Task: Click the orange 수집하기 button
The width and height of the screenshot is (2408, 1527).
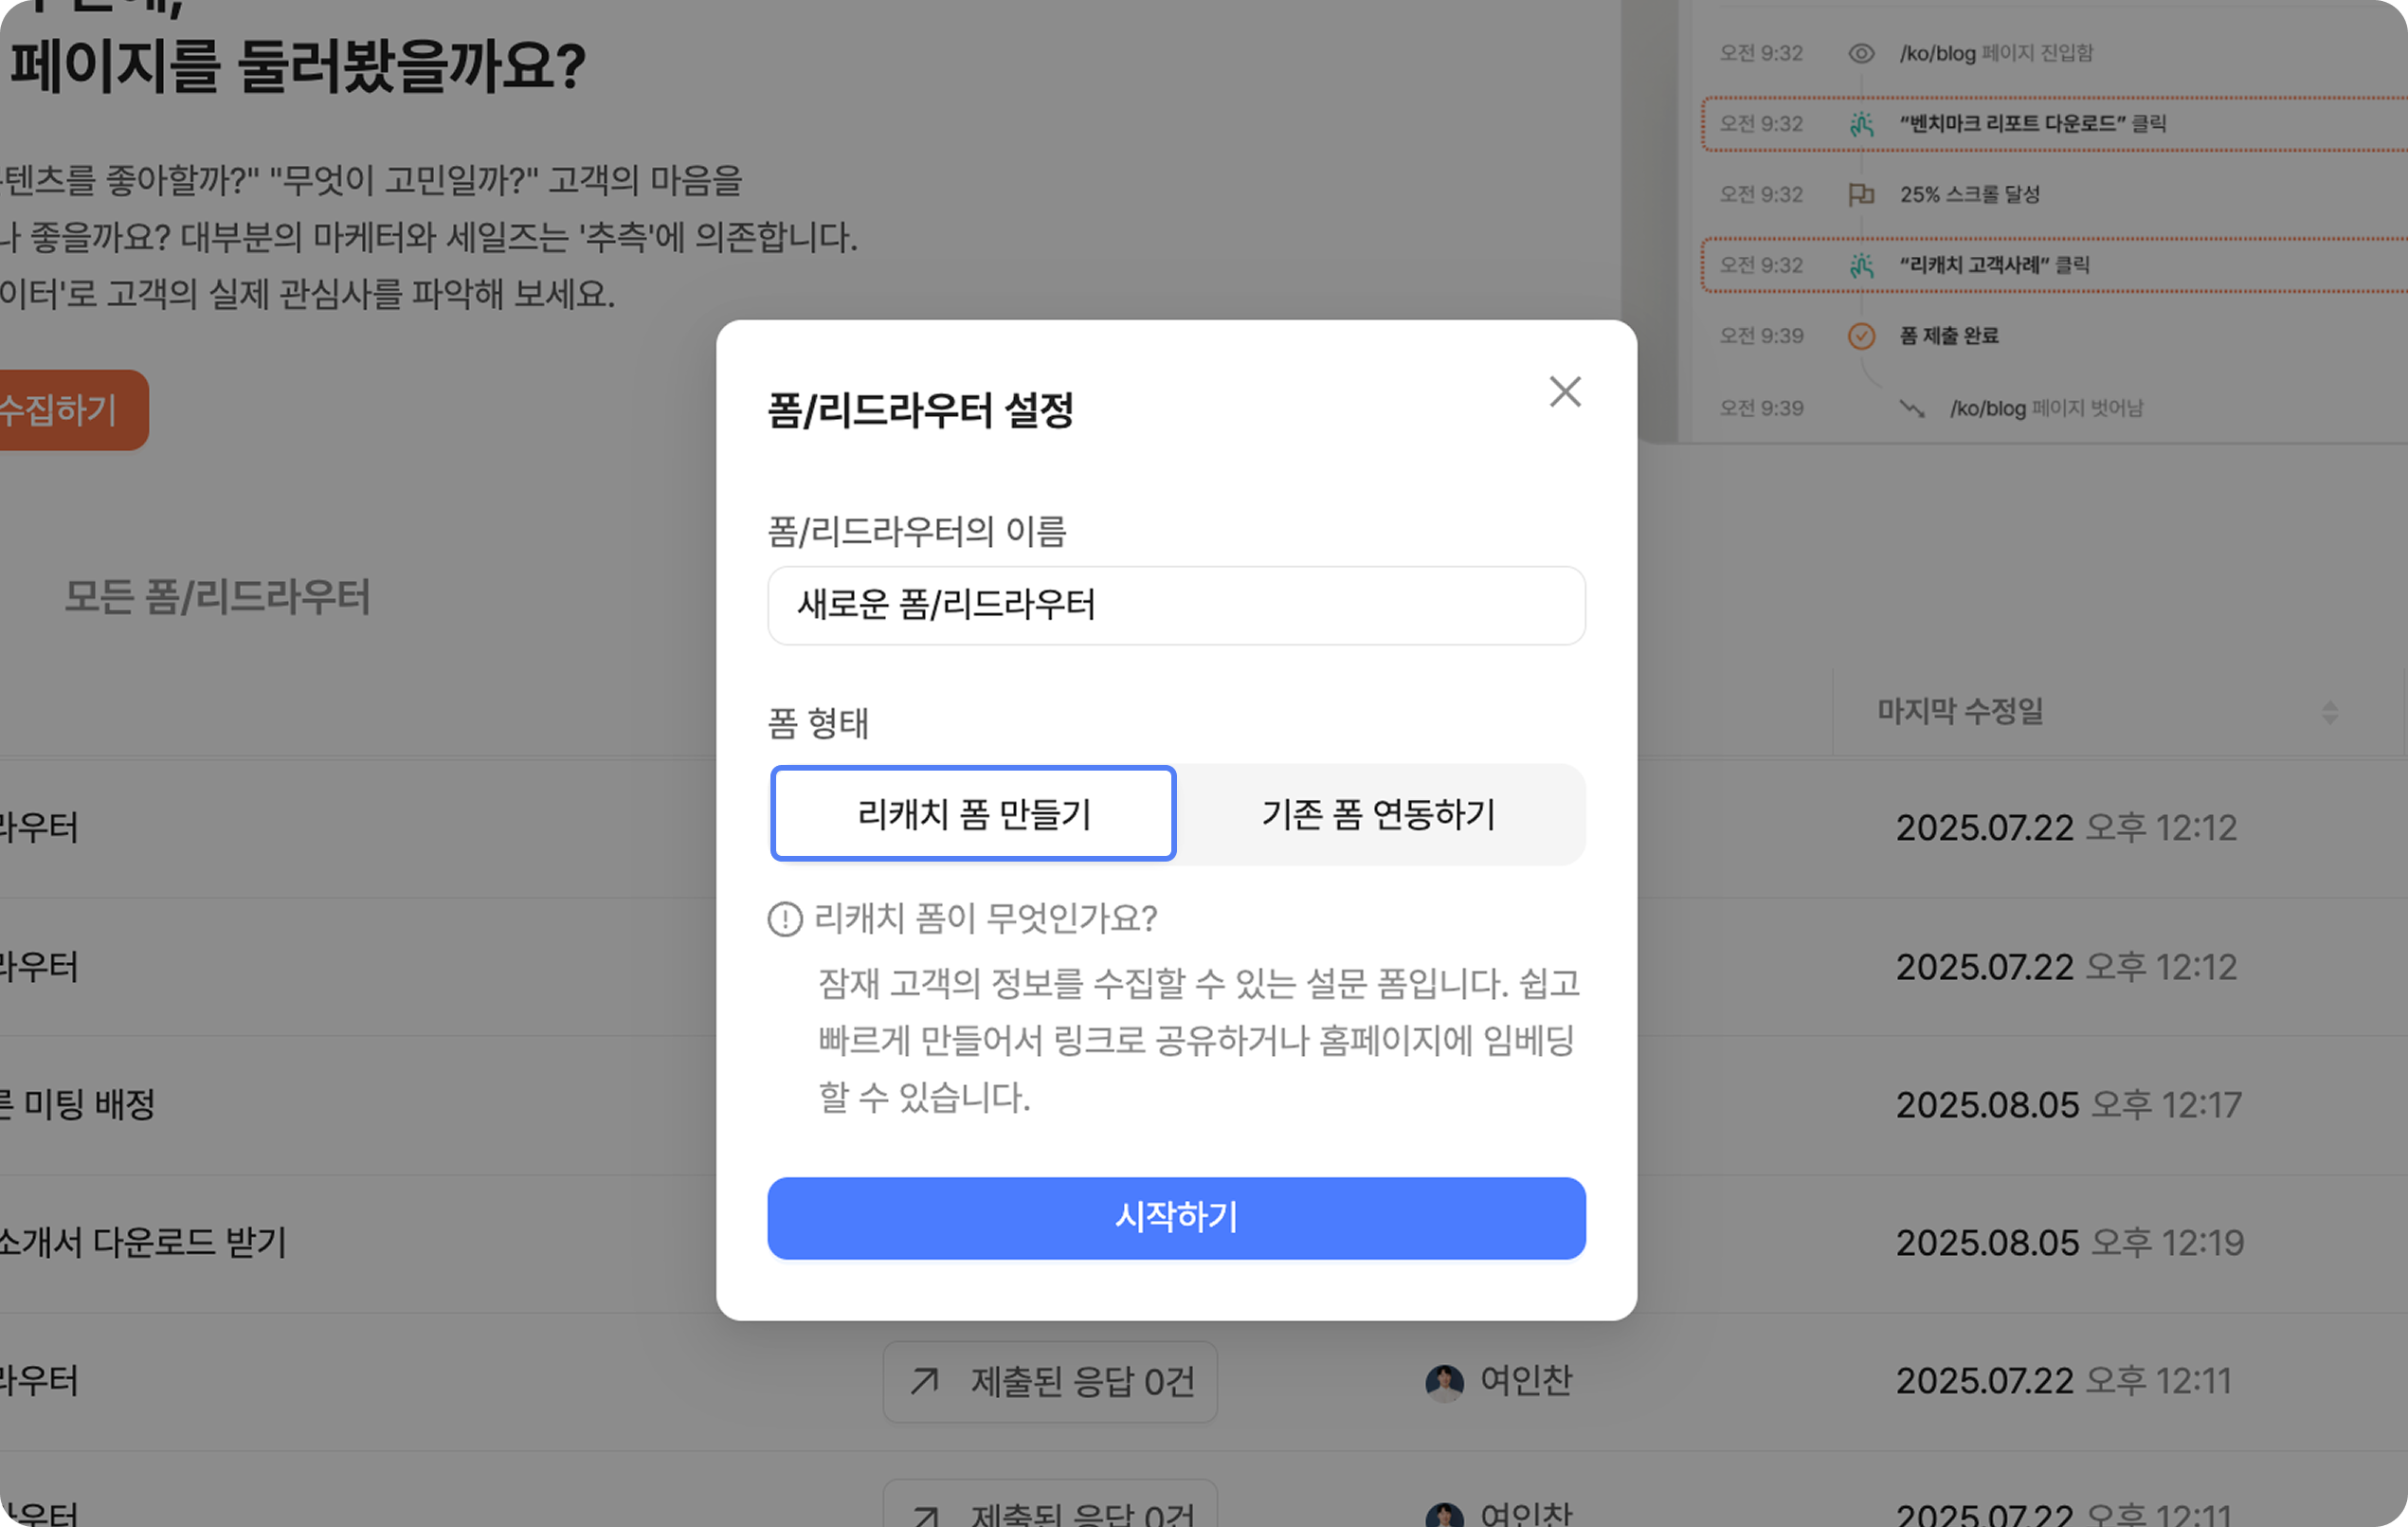Action: coord(65,410)
